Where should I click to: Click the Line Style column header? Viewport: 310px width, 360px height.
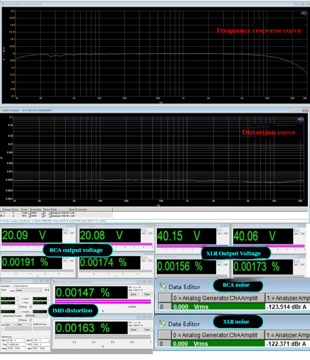click(x=36, y=210)
